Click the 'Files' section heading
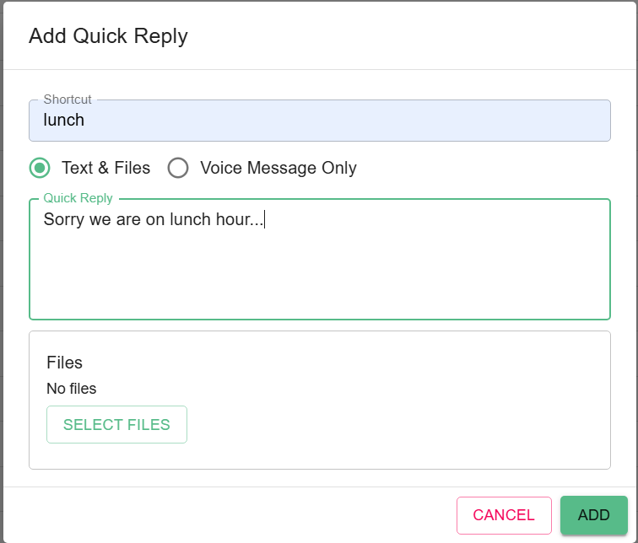 pyautogui.click(x=64, y=363)
